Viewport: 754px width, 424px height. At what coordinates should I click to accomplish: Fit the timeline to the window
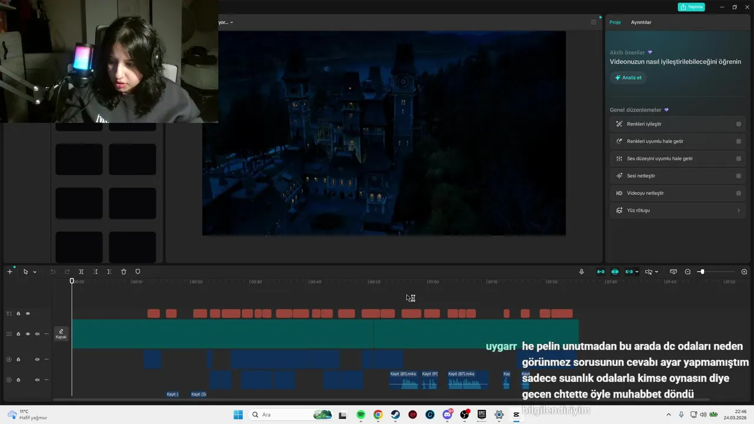[x=673, y=271]
